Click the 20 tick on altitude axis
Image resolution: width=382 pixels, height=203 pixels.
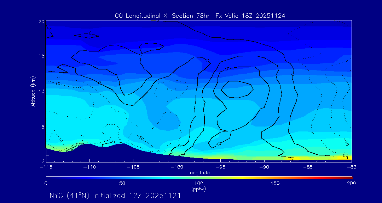point(41,22)
